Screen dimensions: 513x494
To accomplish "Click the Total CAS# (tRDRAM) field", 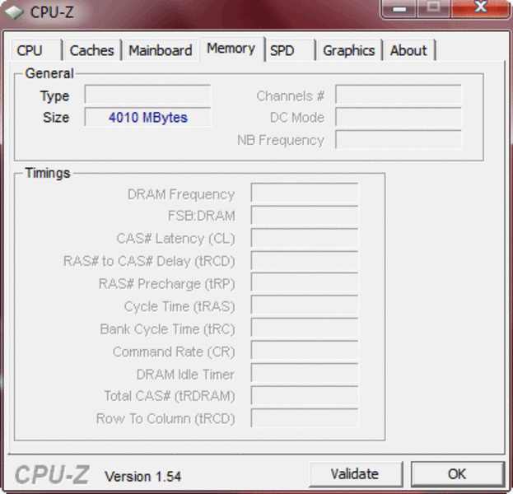I will (305, 396).
